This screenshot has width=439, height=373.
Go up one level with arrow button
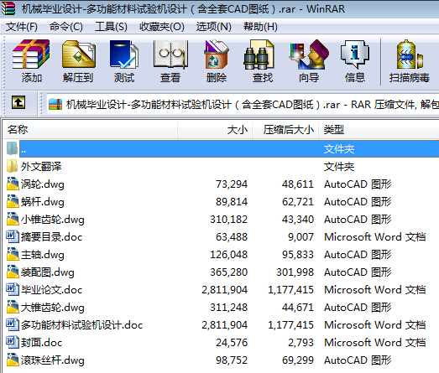coord(18,102)
